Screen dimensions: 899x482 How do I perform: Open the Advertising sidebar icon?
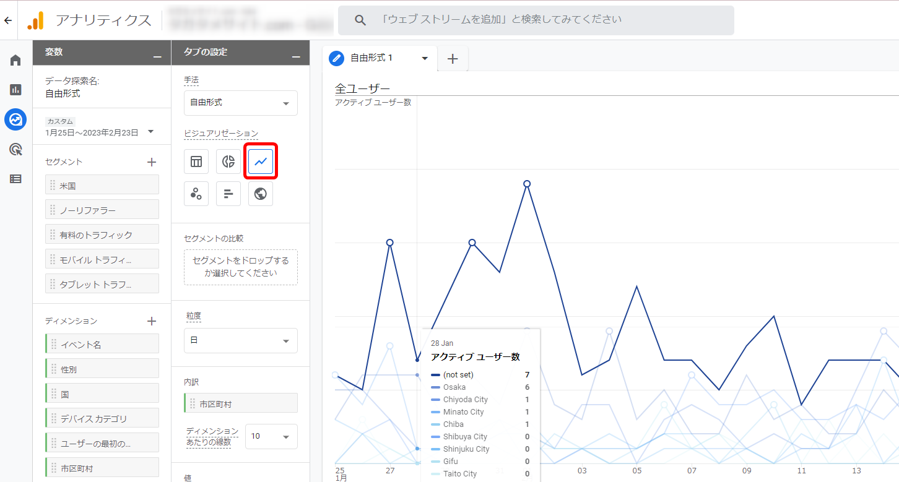coord(15,149)
